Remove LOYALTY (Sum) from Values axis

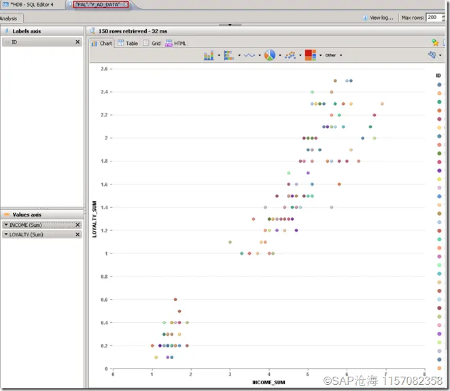[x=77, y=234]
